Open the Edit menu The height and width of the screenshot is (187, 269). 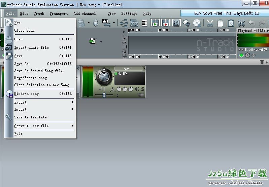24,13
